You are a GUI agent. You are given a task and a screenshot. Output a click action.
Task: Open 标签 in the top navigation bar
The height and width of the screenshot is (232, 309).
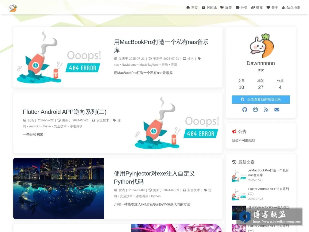coord(226,7)
